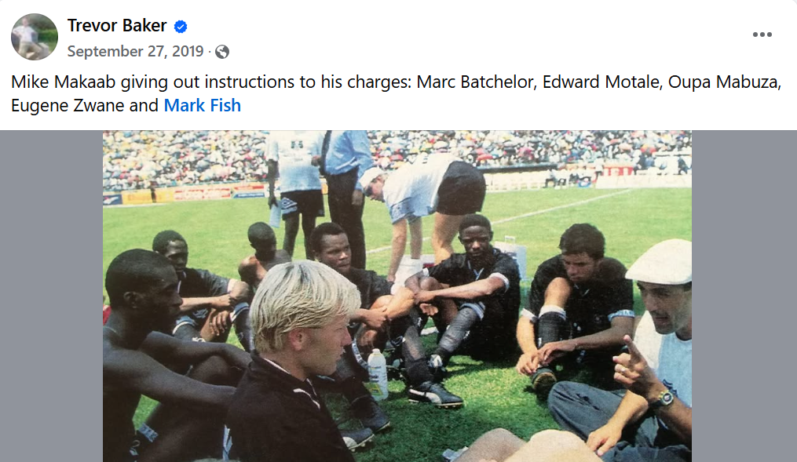The height and width of the screenshot is (462, 797).
Task: Click the water bottle on the grass
Action: coord(378,373)
